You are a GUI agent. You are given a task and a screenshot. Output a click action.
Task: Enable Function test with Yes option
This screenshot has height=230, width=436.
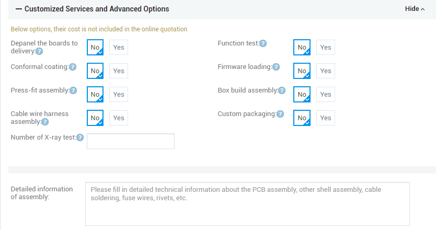(x=326, y=48)
